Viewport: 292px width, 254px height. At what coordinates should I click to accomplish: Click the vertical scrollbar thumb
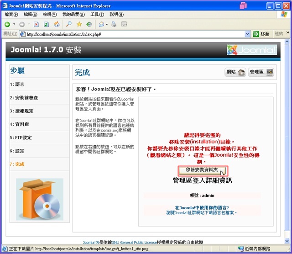[x=287, y=138]
